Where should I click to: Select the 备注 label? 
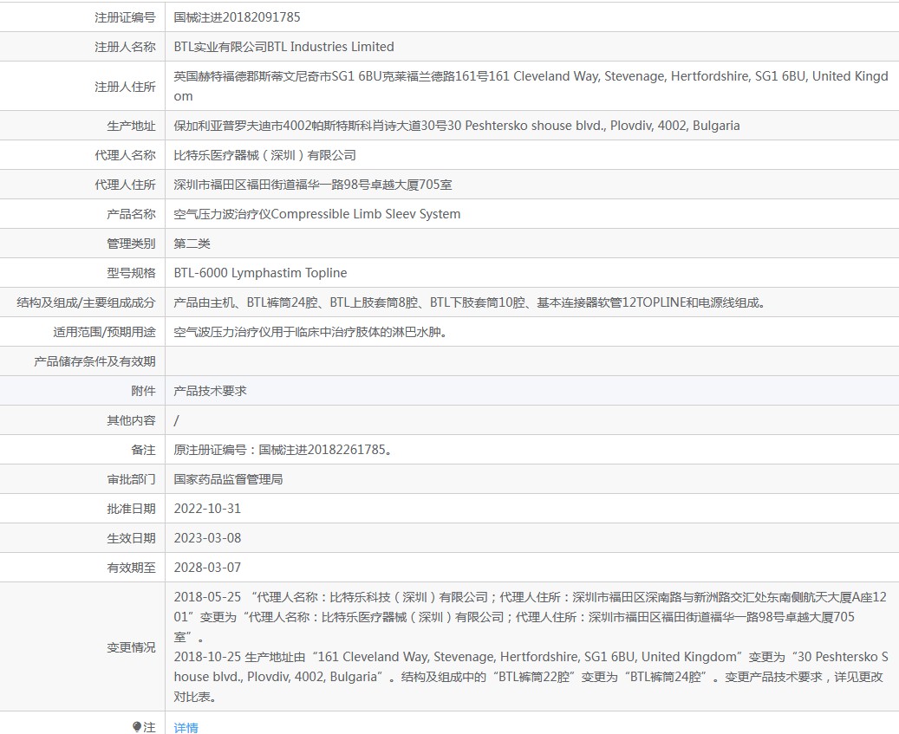pyautogui.click(x=143, y=450)
